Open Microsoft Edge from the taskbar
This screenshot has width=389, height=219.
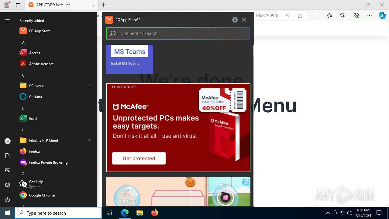click(x=125, y=213)
